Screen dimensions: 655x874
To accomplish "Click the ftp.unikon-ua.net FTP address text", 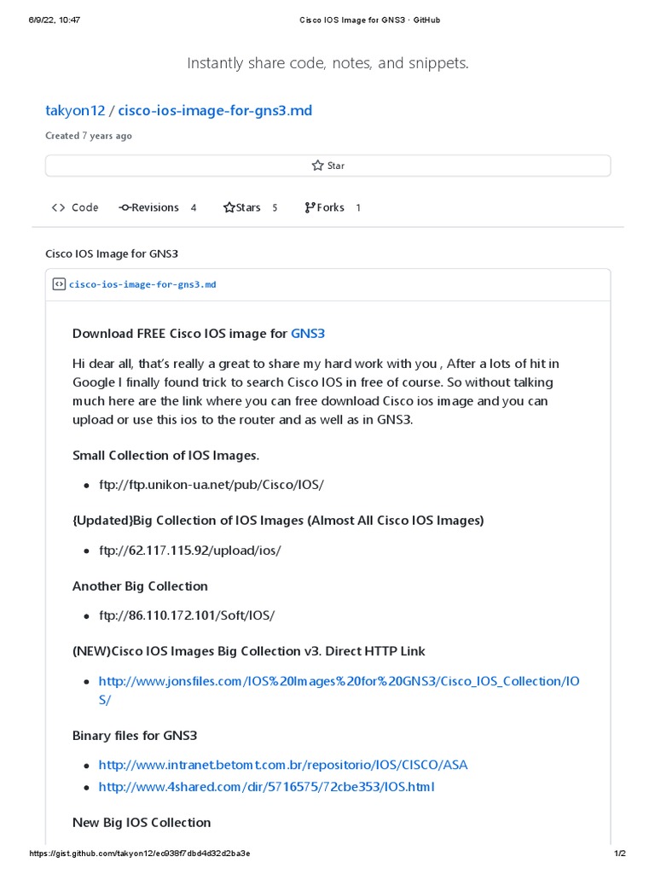I will (212, 485).
